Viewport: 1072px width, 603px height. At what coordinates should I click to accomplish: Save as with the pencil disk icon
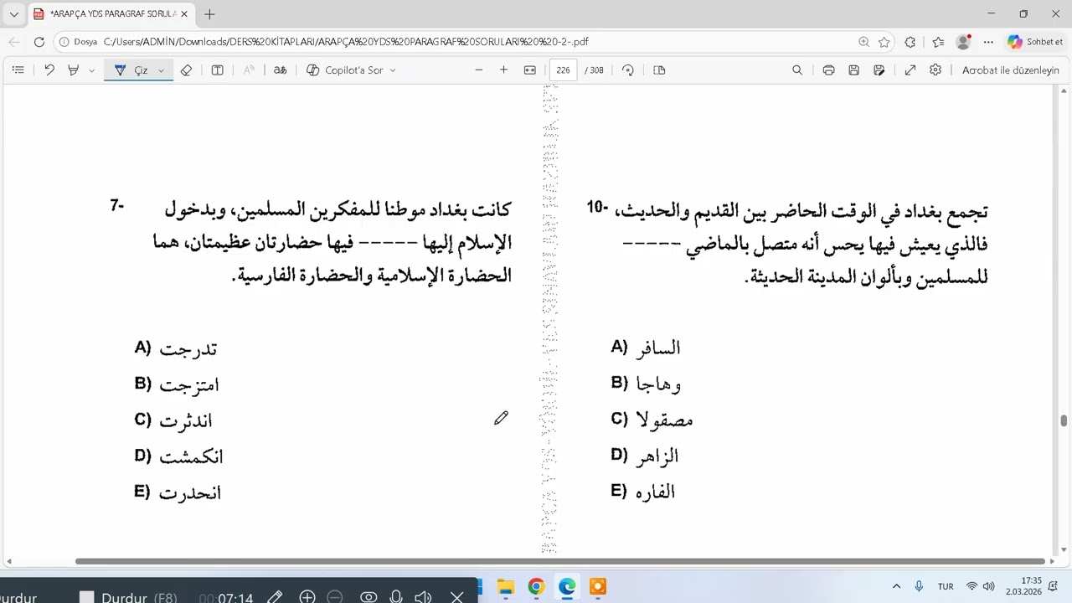(879, 70)
